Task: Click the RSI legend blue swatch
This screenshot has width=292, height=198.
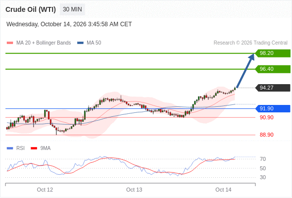Action: pos(10,148)
